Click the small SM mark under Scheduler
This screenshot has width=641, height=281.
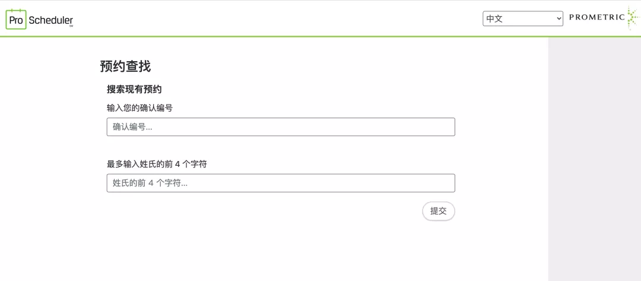71,26
